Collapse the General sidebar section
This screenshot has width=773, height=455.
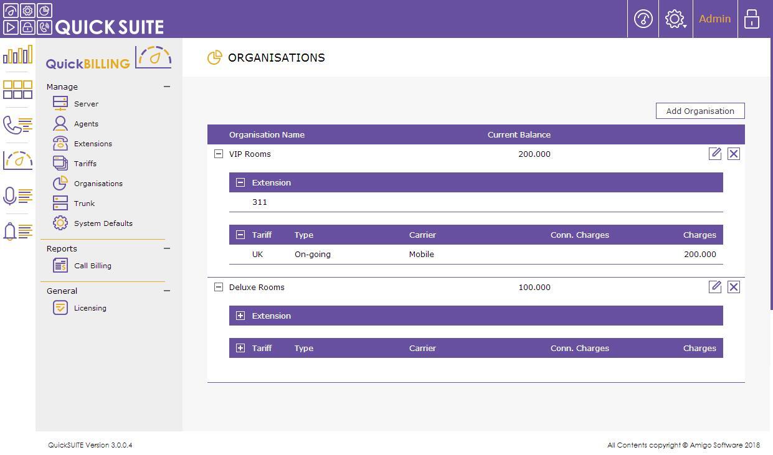tap(167, 291)
